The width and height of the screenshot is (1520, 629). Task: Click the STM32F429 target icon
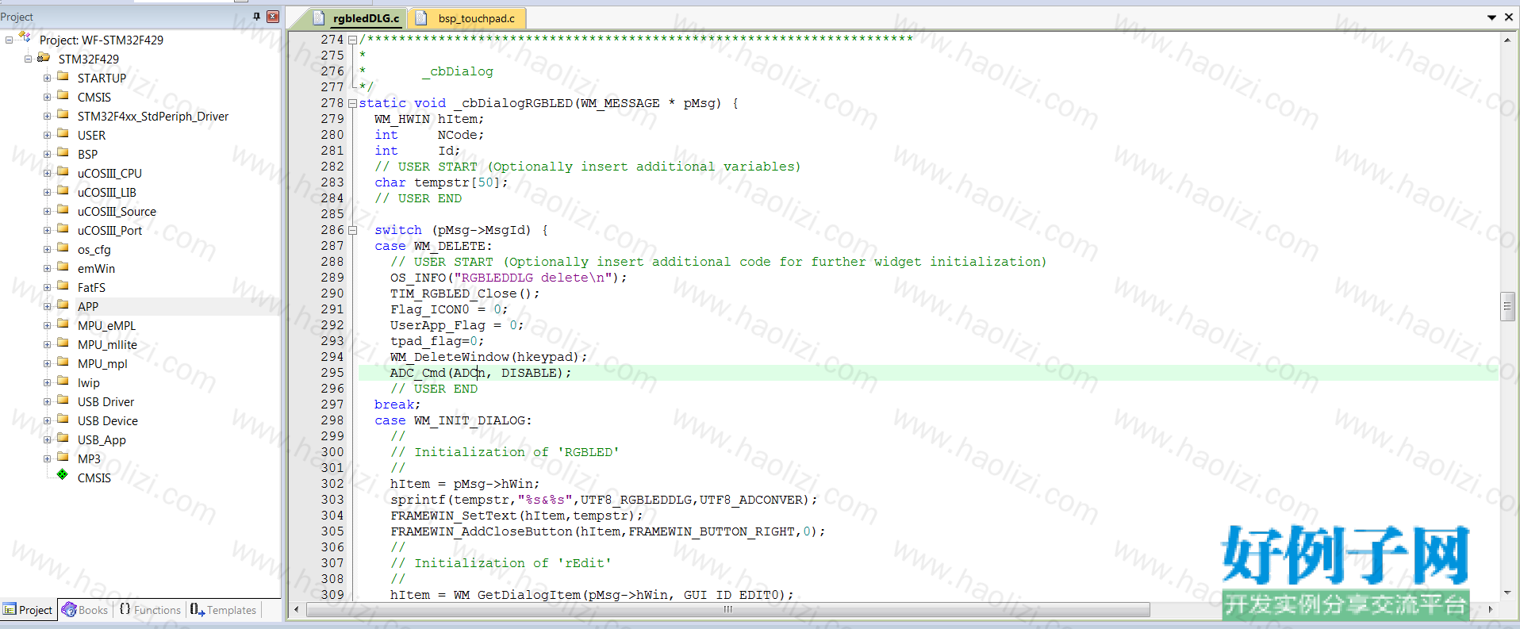point(44,58)
